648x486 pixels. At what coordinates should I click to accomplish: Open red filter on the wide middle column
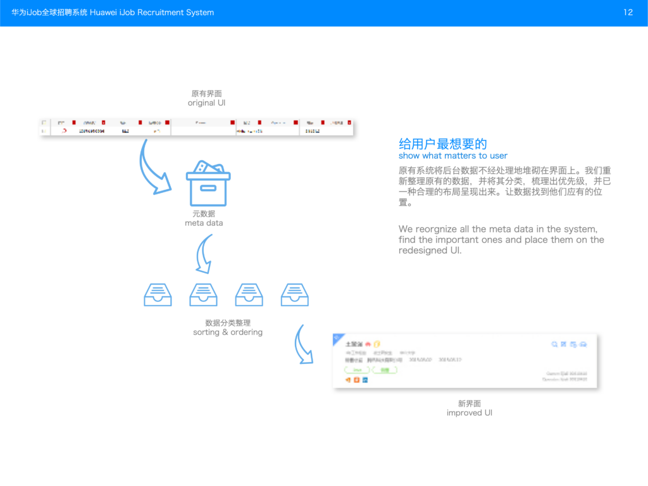click(232, 122)
